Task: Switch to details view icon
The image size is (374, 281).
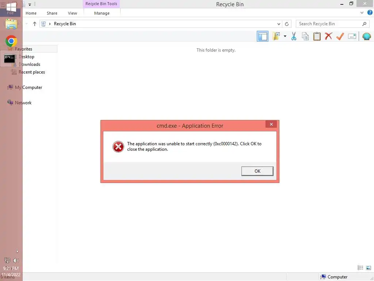Action: click(360, 267)
